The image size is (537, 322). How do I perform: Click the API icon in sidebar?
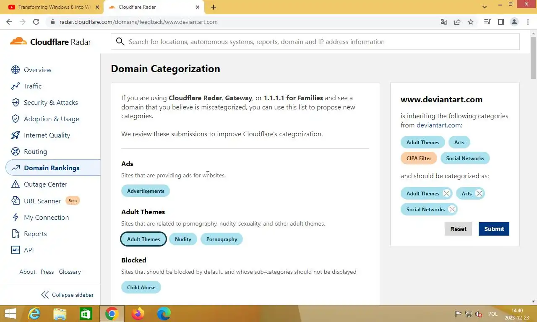click(16, 250)
